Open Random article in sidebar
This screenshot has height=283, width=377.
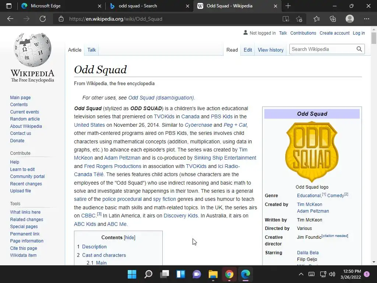tap(25, 119)
